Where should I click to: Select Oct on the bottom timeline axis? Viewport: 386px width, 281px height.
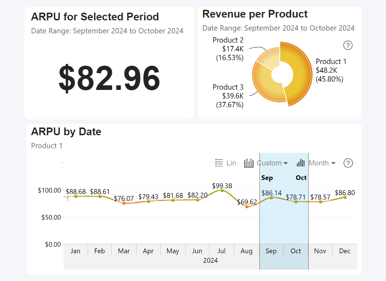click(296, 251)
